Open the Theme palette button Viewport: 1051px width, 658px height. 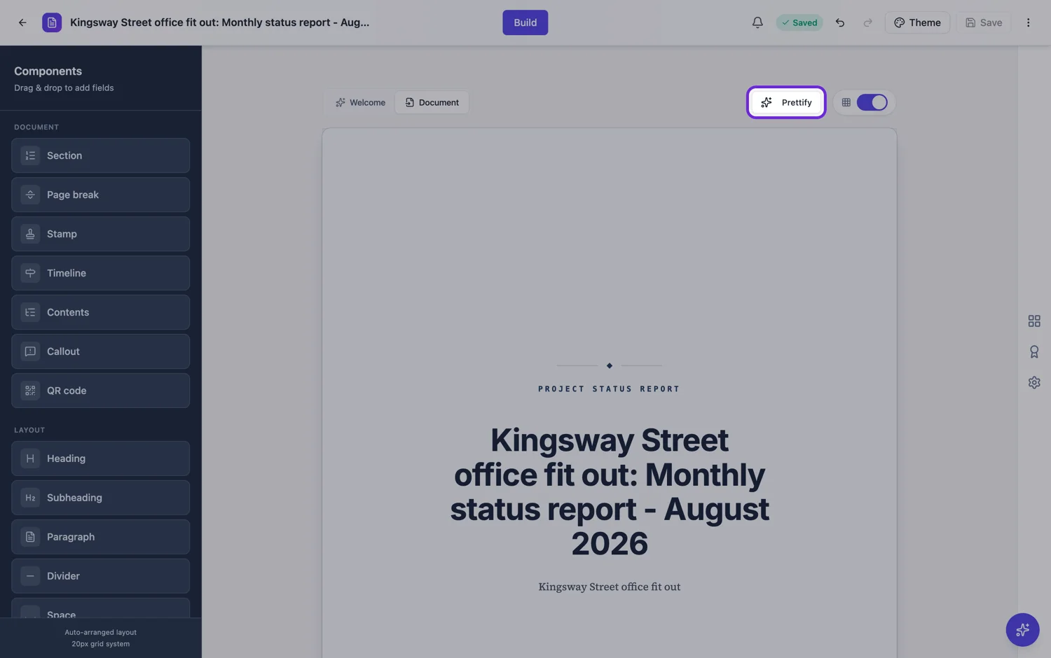917,22
